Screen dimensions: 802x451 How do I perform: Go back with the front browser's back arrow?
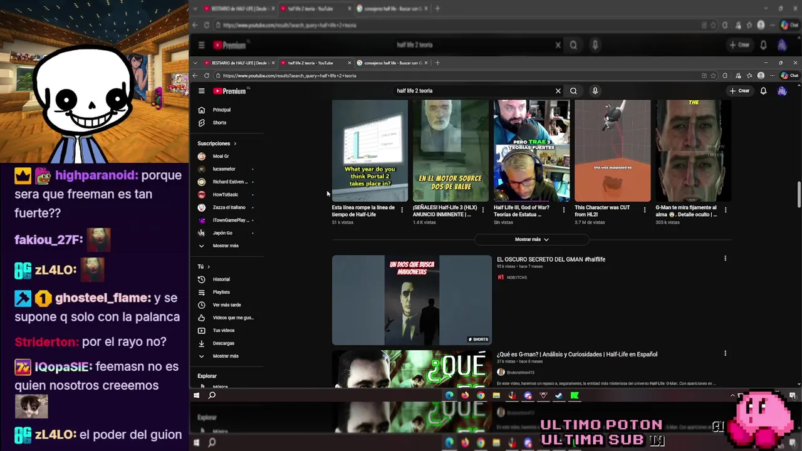195,76
